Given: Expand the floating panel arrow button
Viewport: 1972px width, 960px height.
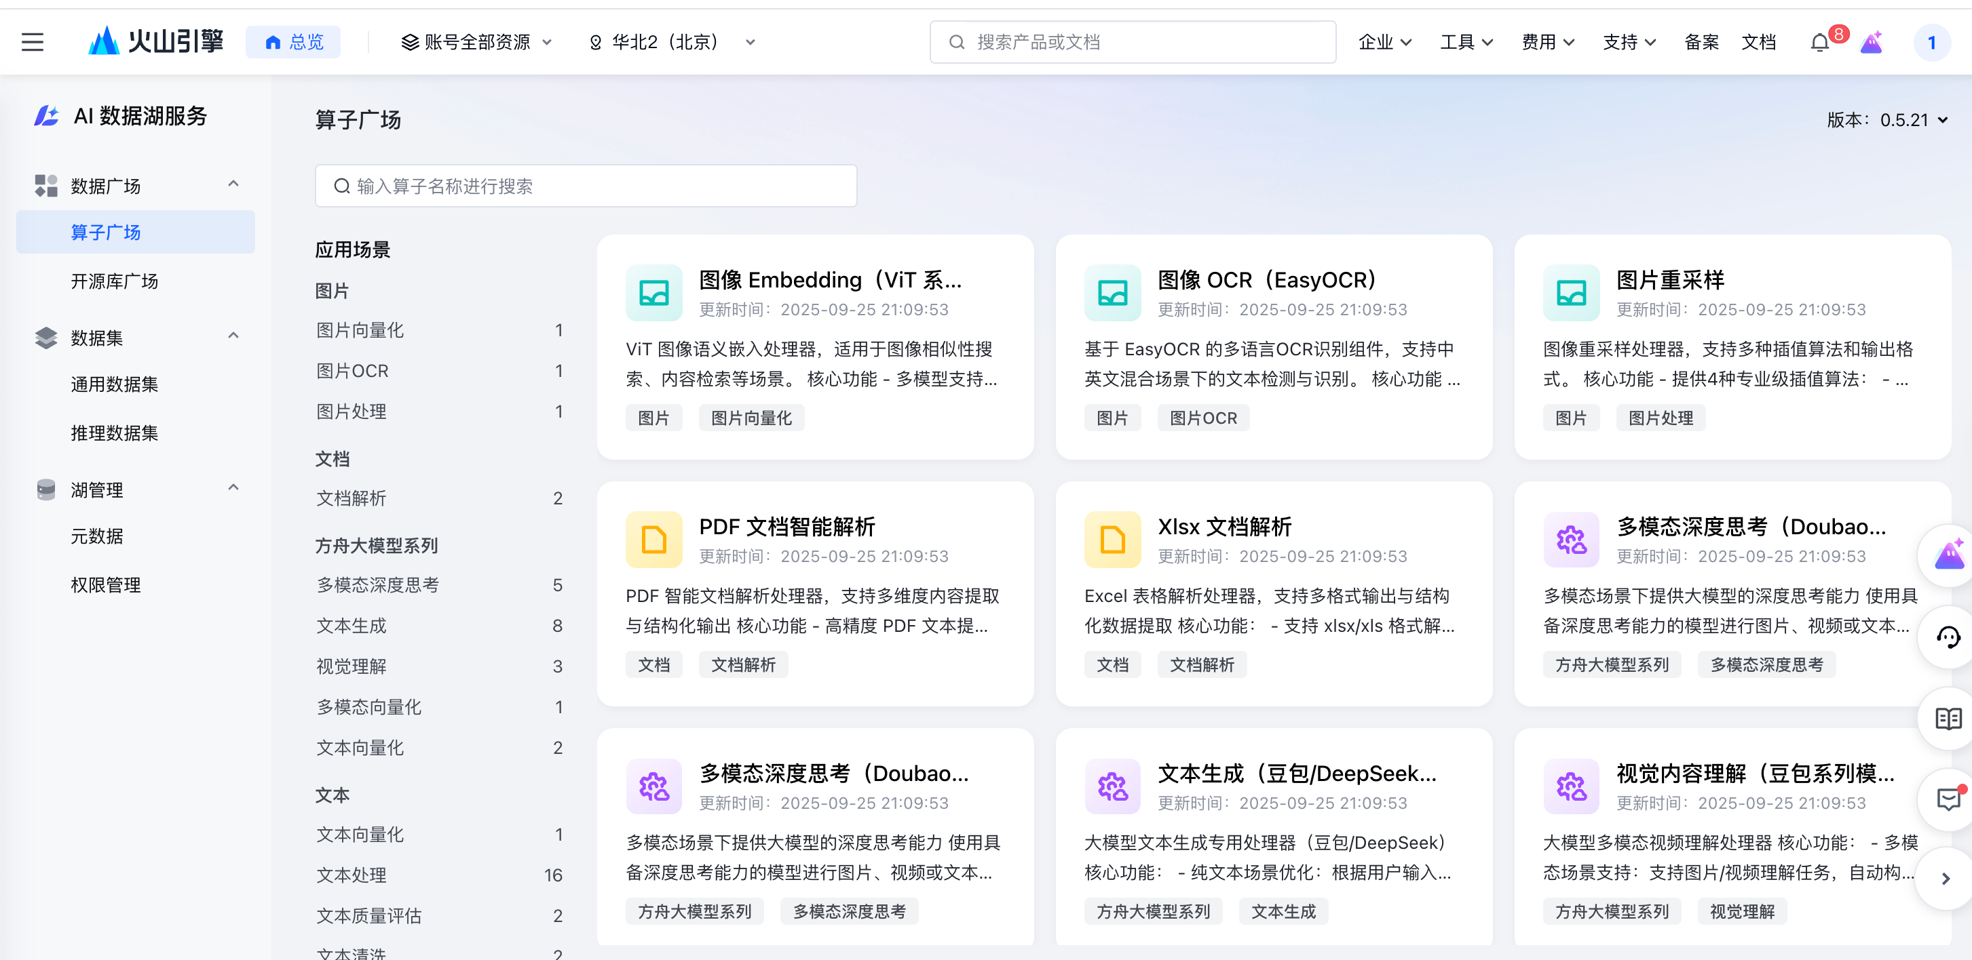Looking at the screenshot, I should click(x=1946, y=878).
